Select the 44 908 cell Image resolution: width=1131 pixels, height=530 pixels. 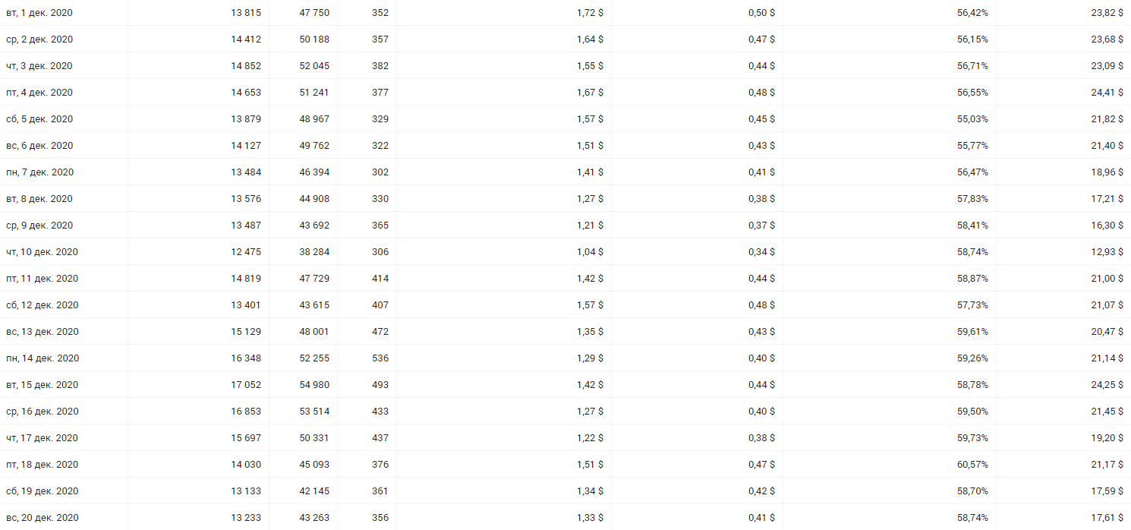point(314,199)
